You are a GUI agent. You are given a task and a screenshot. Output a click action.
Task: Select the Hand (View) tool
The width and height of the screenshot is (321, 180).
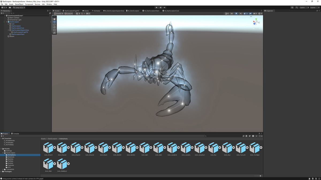tap(54, 19)
